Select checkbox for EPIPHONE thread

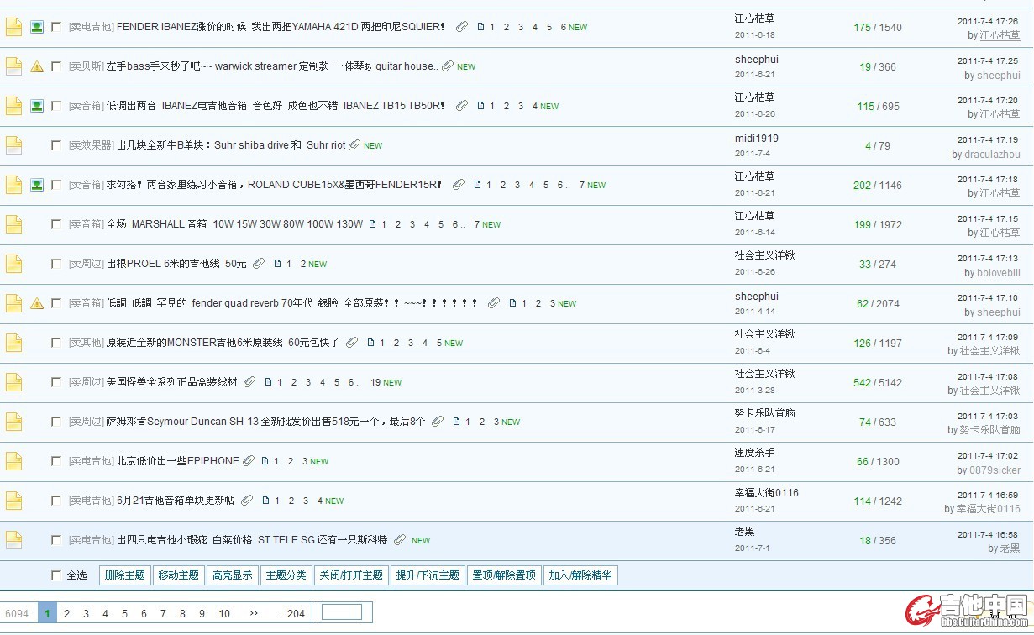pos(56,461)
